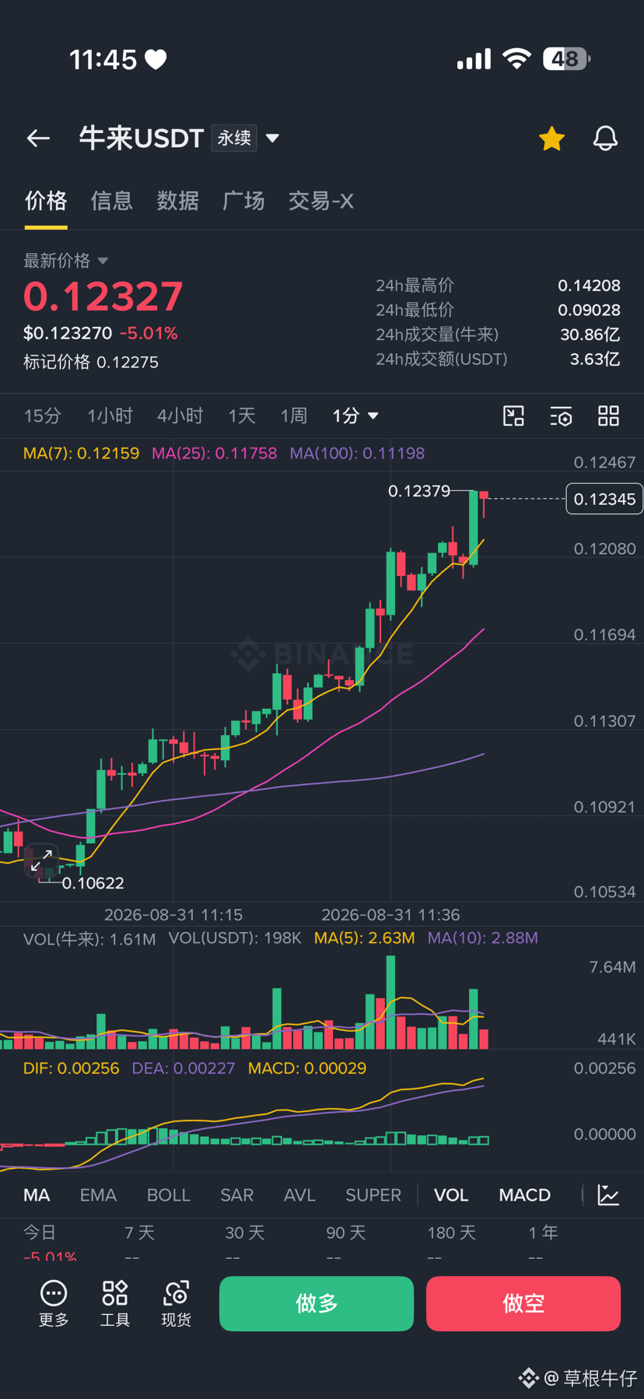Toggle the SUPER indicator
The height and width of the screenshot is (1399, 644).
pos(373,1195)
